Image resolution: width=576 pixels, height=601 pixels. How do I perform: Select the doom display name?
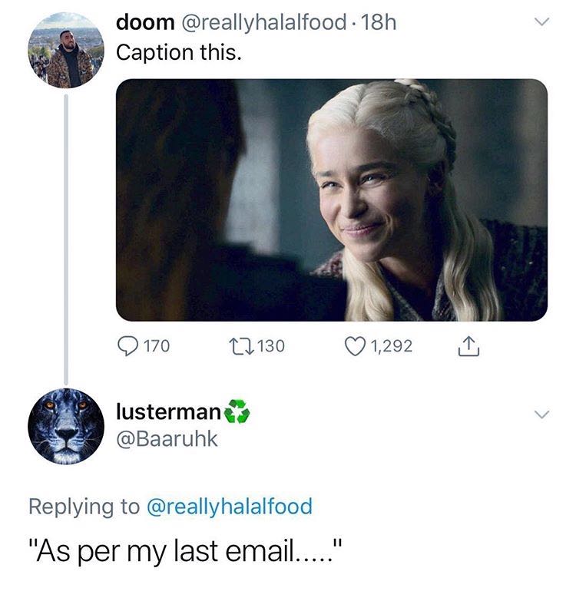145,22
